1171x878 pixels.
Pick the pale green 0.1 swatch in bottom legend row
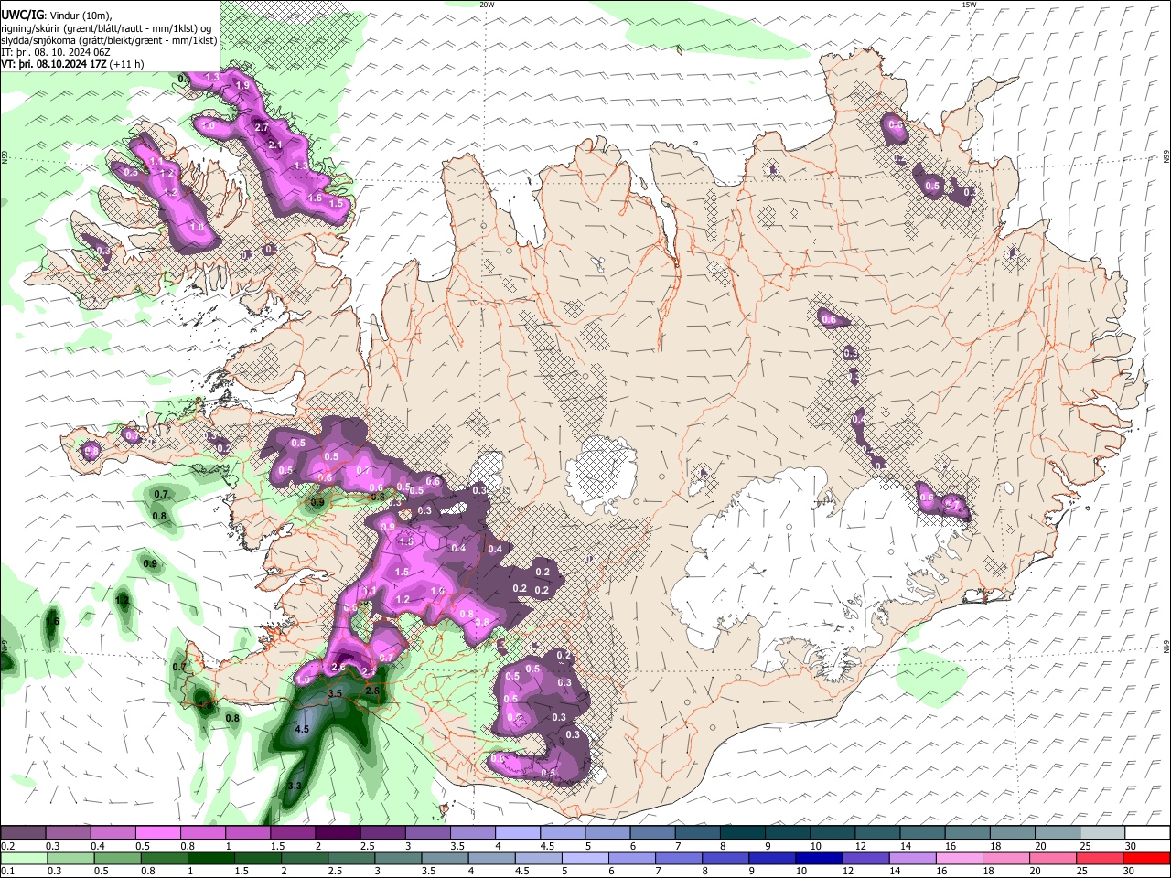tap(23, 858)
